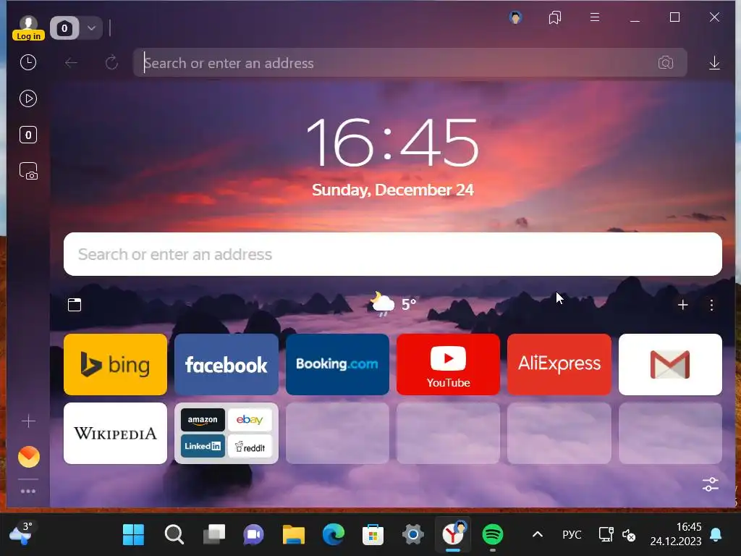Open File Explorer from the taskbar
Image resolution: width=741 pixels, height=556 pixels.
(x=294, y=535)
